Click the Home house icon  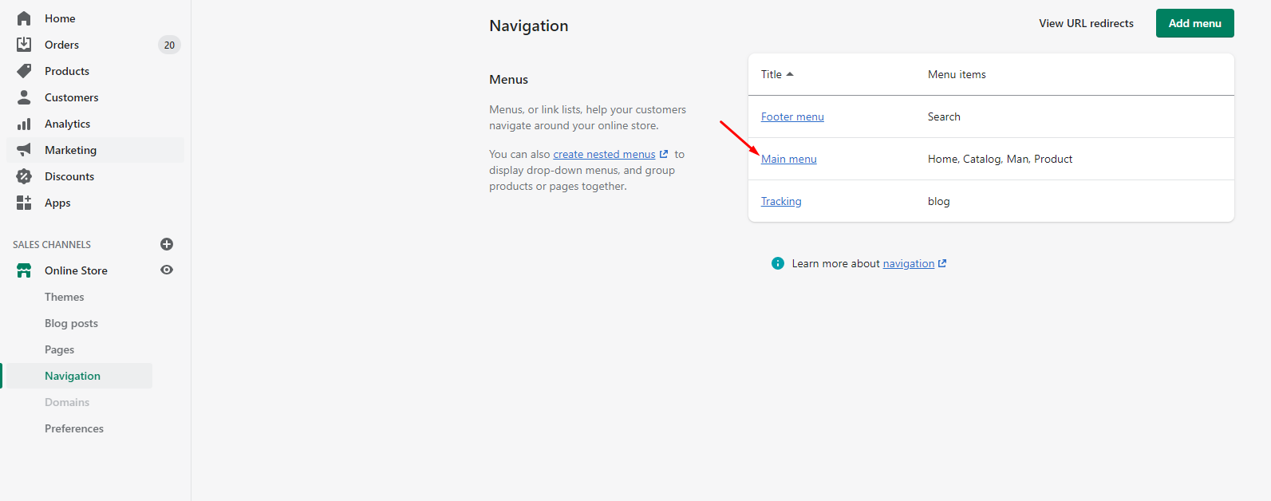[x=24, y=18]
